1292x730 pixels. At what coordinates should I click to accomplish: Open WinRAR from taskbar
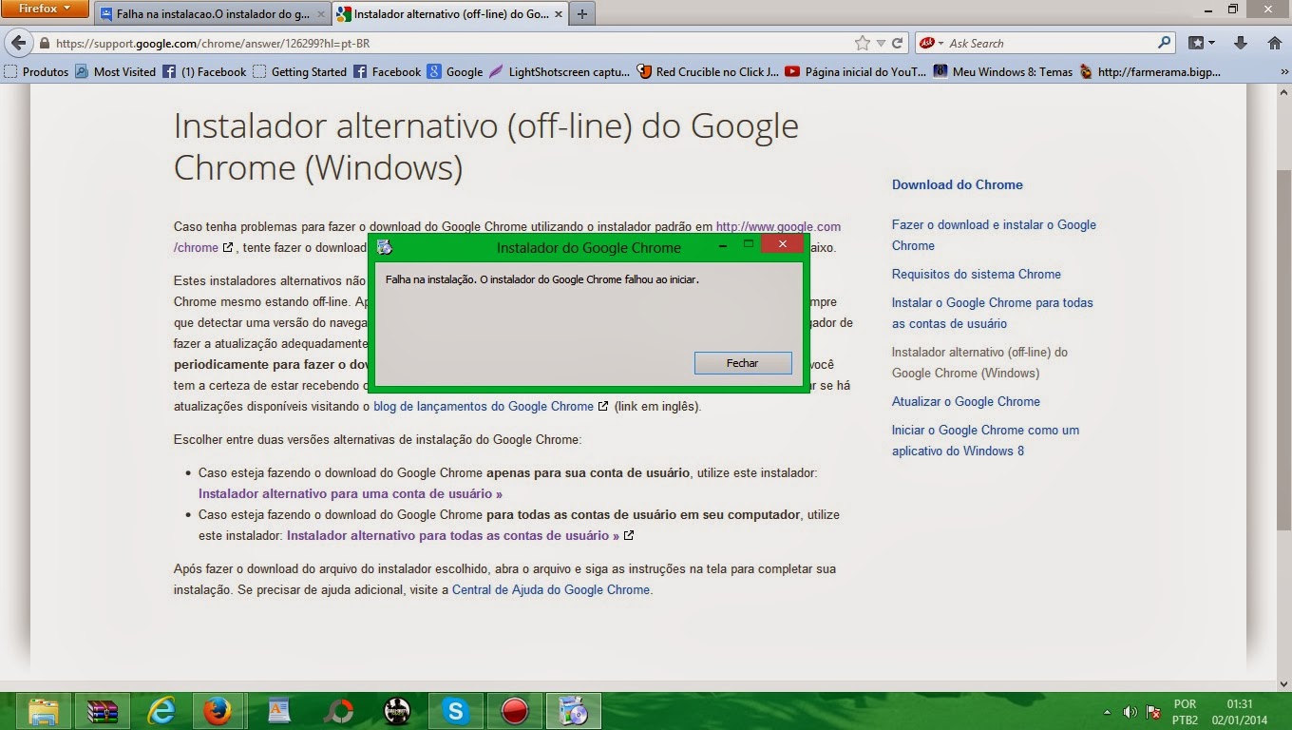(103, 711)
